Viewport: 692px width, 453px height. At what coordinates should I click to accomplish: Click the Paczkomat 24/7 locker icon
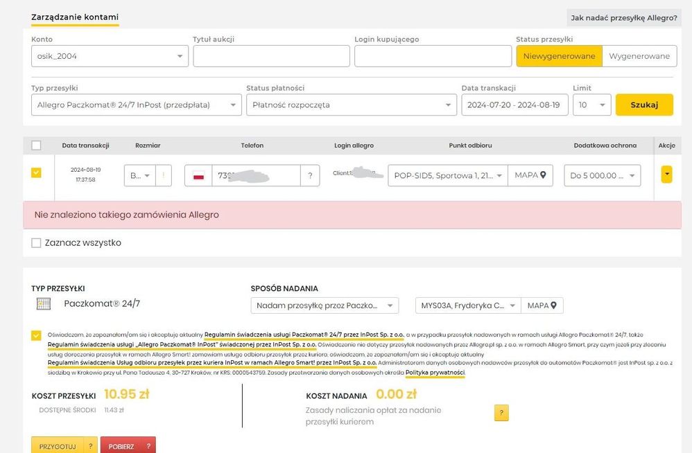44,303
